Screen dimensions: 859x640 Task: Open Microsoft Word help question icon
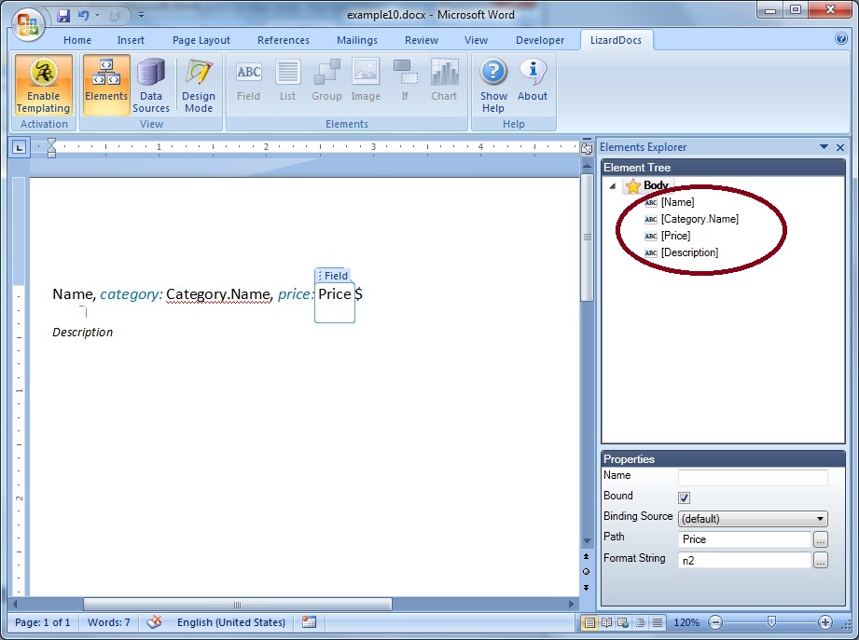[x=841, y=38]
